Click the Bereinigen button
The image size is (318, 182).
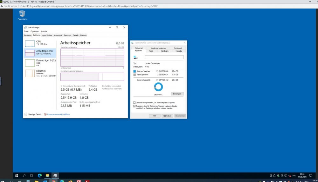(177, 94)
